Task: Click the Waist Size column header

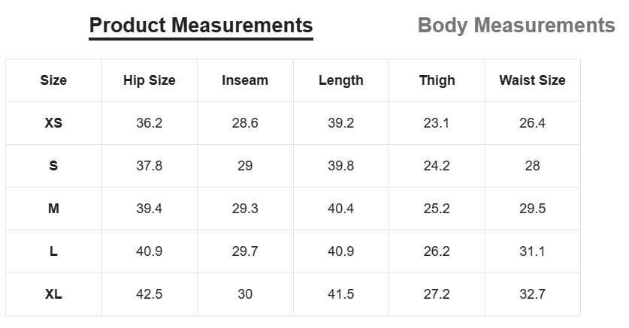Action: click(532, 80)
